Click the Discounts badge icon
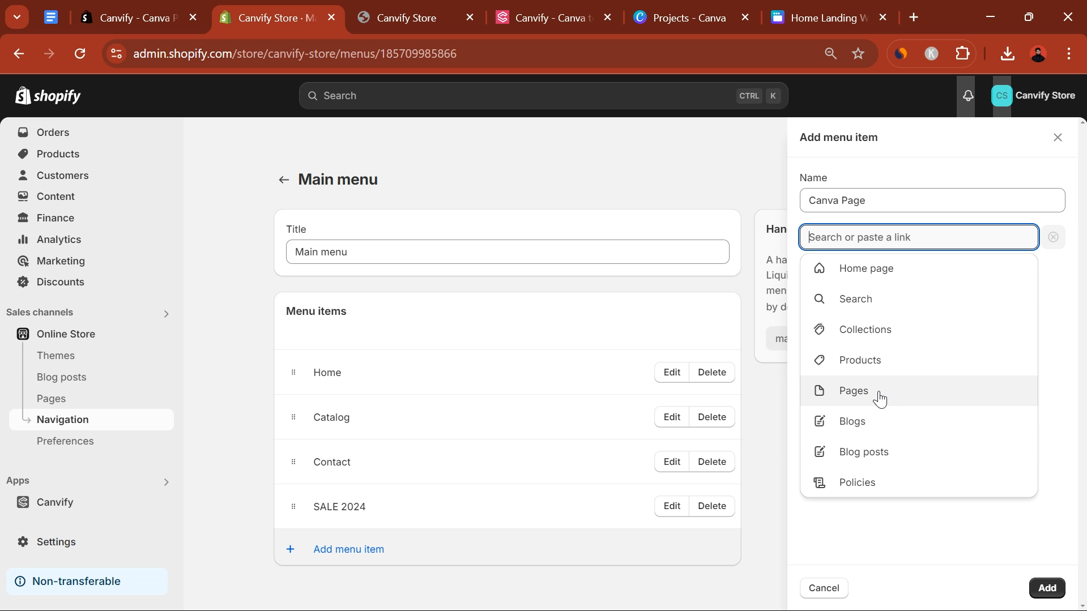 23,282
